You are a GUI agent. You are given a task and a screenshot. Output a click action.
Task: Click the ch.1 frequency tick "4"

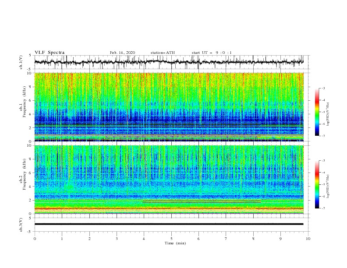tap(31, 114)
